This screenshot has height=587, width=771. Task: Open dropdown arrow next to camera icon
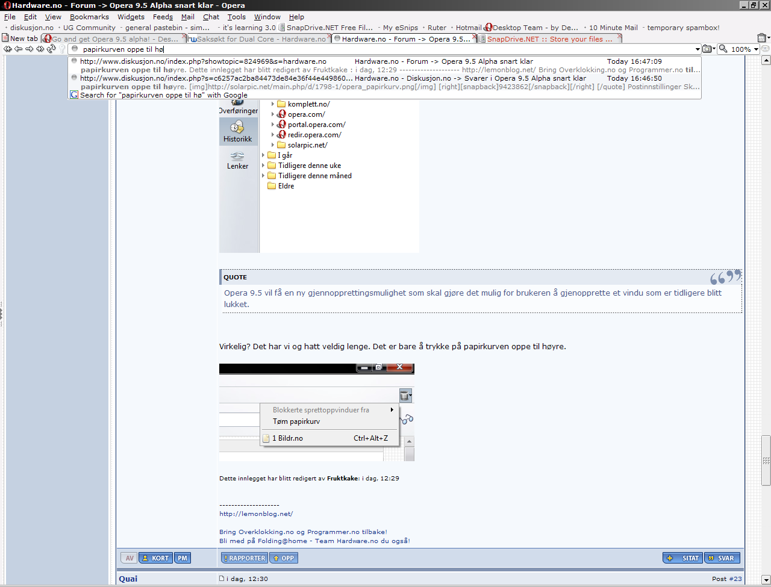[x=714, y=49]
